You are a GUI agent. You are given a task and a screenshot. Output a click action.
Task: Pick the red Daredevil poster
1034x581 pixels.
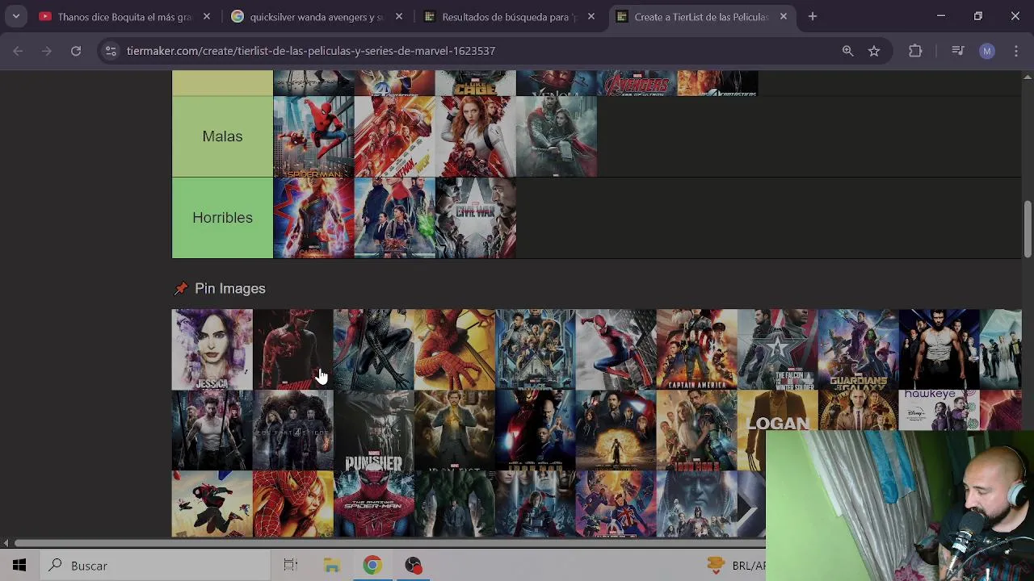click(292, 349)
